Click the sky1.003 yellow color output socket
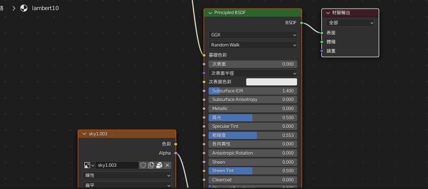428x189 pixels. [176, 144]
